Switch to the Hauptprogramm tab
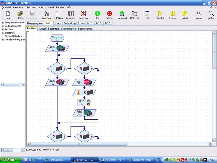This screenshot has height=163, width=217. (x=35, y=23)
